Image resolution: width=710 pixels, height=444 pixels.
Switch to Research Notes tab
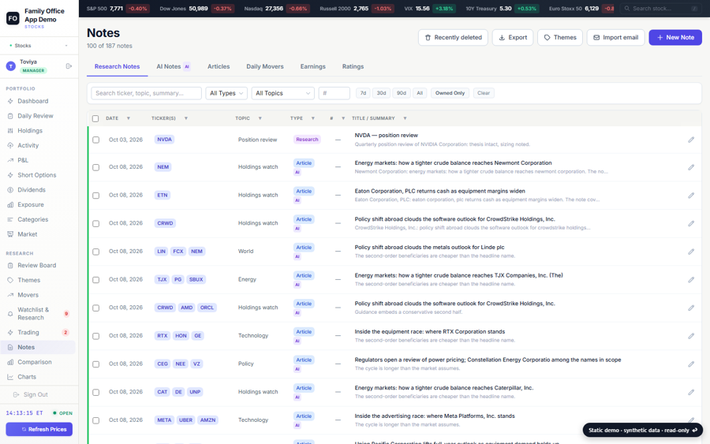coord(117,66)
